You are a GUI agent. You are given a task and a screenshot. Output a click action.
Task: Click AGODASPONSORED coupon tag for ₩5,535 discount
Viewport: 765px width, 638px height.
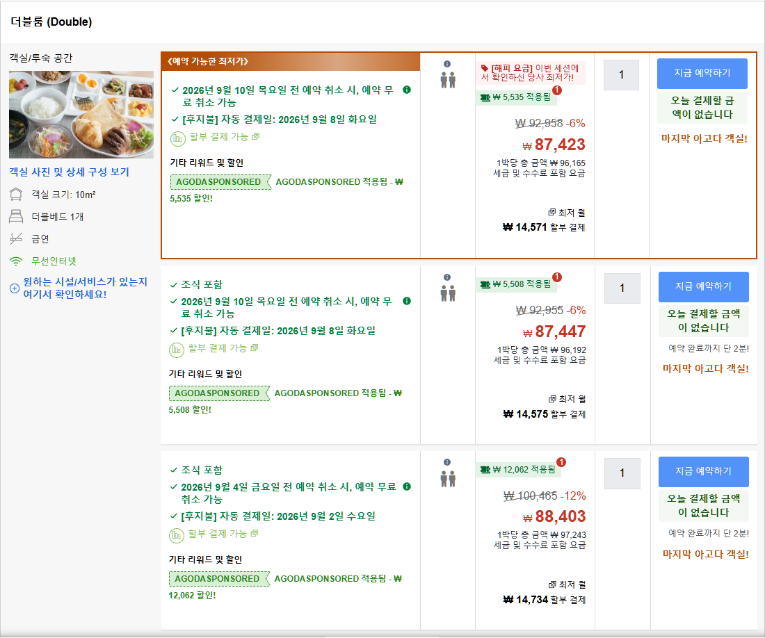pyautogui.click(x=220, y=182)
